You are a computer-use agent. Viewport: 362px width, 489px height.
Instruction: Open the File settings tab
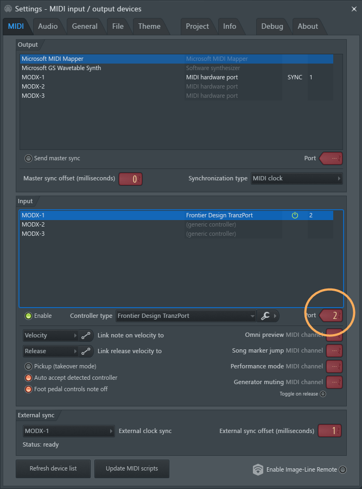point(118,27)
